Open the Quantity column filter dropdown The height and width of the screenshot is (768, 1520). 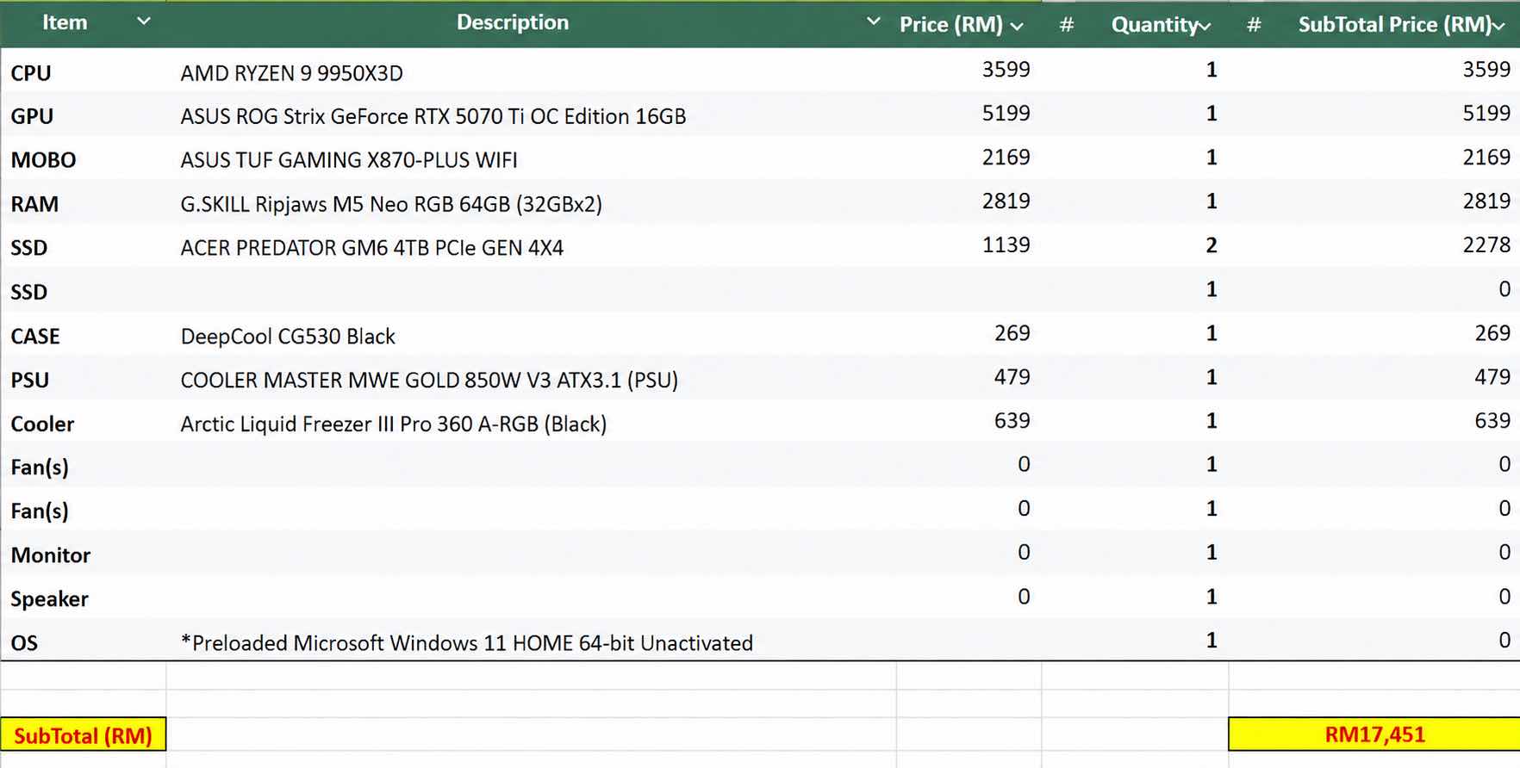pos(1205,26)
